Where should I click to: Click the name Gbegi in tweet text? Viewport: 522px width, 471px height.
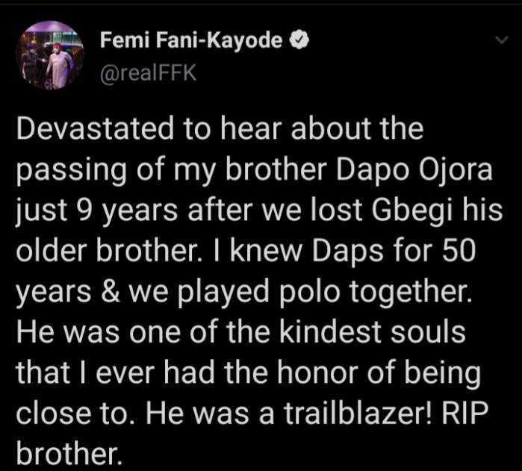(x=409, y=211)
